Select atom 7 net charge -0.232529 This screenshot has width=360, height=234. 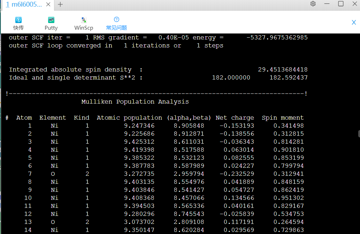(237, 174)
